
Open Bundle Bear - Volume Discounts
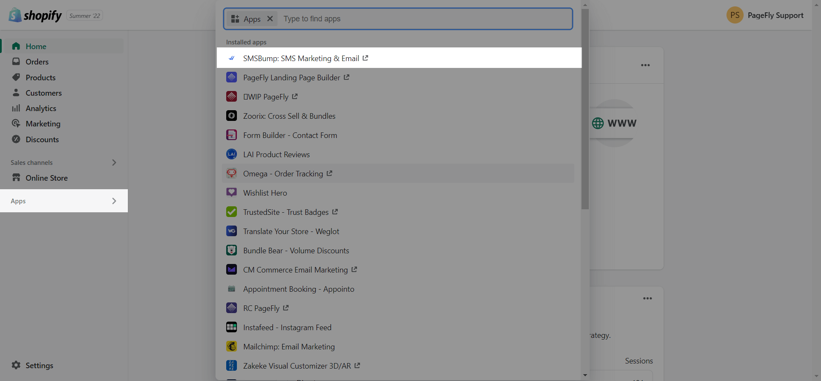(x=398, y=250)
